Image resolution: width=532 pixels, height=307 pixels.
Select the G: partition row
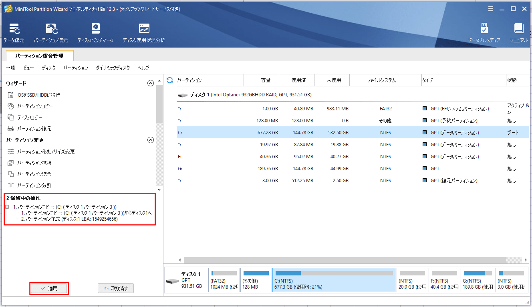[353, 169]
